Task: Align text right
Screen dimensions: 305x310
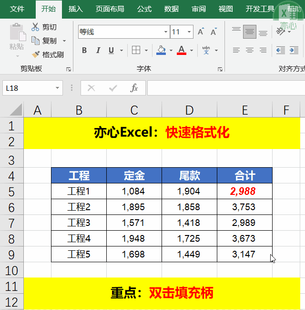Action: tap(263, 50)
